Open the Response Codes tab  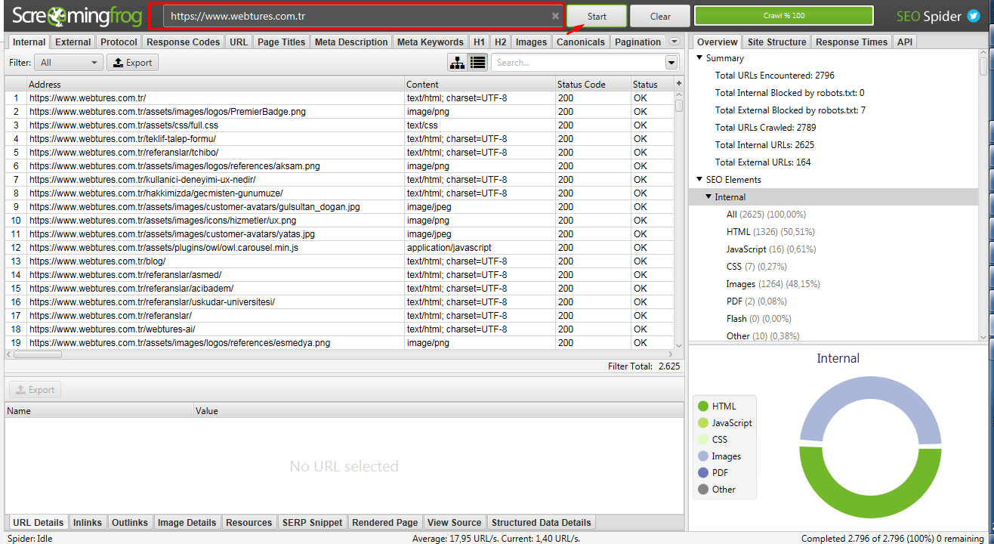click(x=183, y=42)
